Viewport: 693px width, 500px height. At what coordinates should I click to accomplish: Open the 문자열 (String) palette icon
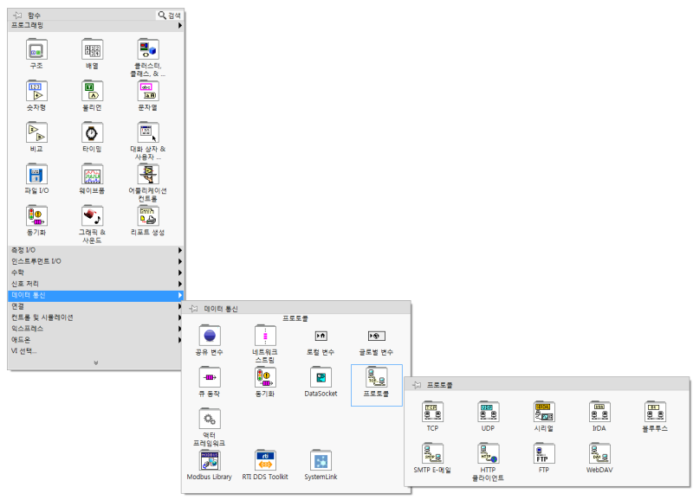click(x=148, y=91)
